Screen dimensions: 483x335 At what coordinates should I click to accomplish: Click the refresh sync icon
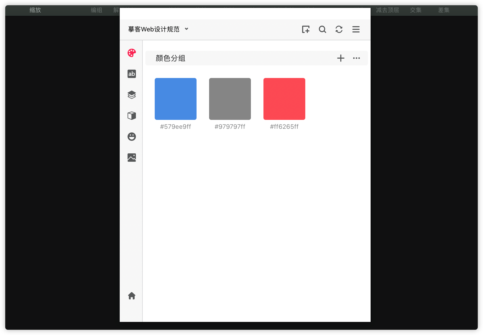339,29
